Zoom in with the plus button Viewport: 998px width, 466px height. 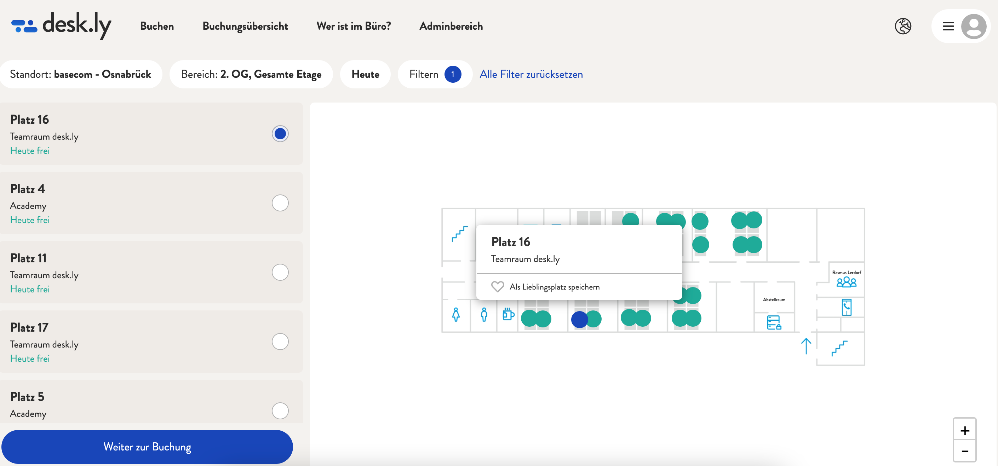(x=964, y=430)
